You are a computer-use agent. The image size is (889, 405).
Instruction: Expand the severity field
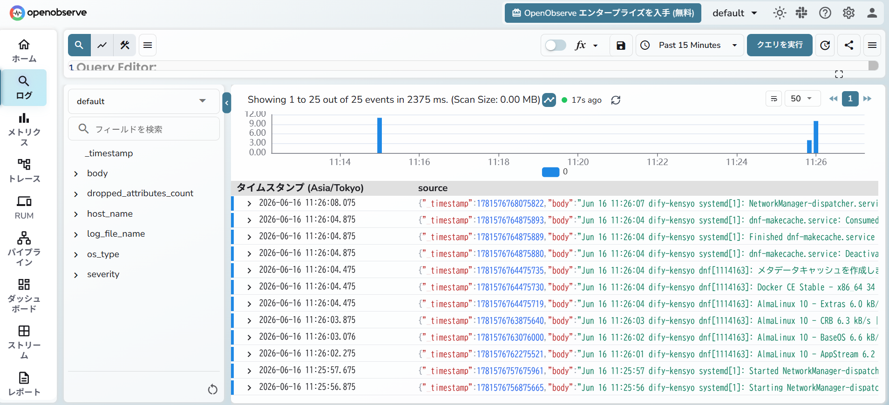(76, 275)
